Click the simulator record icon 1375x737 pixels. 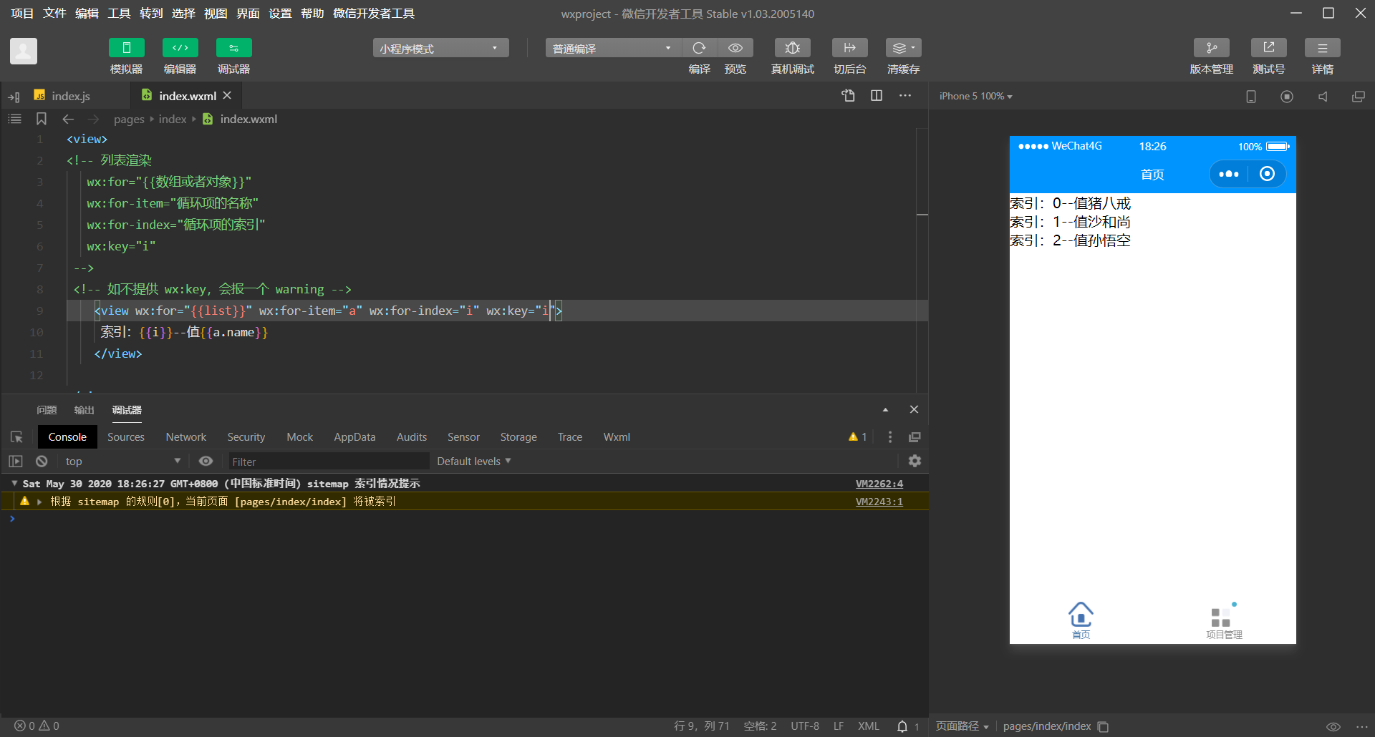pyautogui.click(x=1287, y=97)
